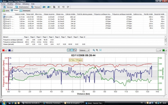This screenshot has height=105, width=168.
Task: Open the red graph series dropdown
Action: 4,50
